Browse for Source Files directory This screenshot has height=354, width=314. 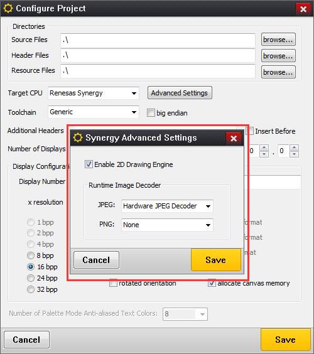click(x=278, y=40)
